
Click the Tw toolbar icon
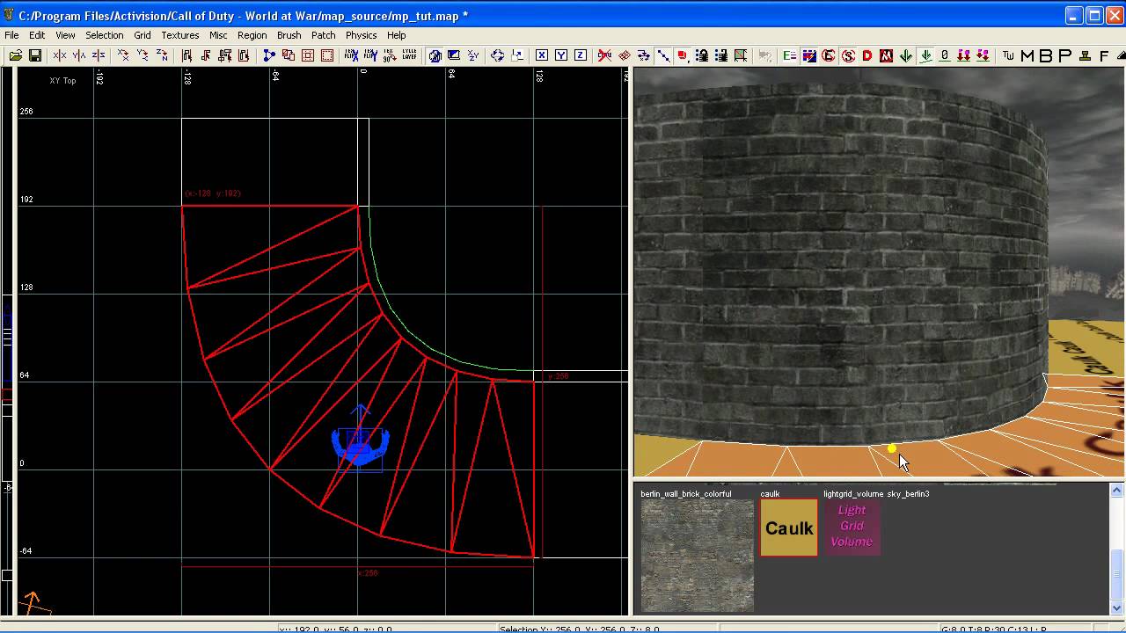coord(1008,55)
